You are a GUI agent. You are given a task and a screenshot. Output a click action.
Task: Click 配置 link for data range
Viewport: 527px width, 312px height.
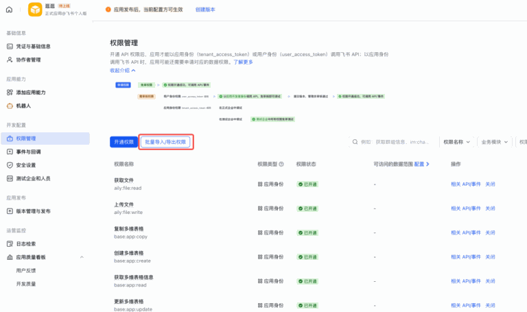coord(422,164)
